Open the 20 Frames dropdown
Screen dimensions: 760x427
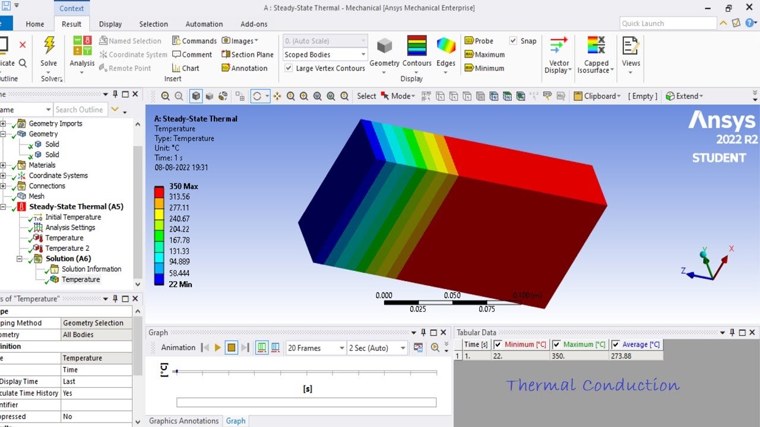(x=316, y=348)
